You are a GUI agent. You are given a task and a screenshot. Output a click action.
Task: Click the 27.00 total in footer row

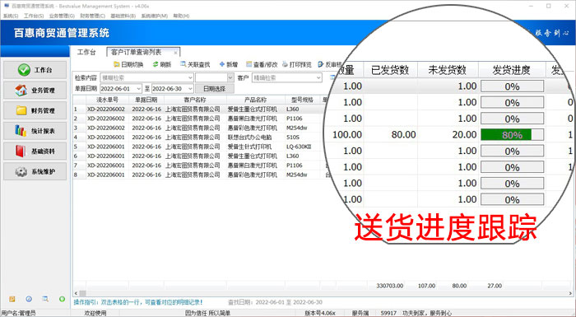[x=495, y=286]
